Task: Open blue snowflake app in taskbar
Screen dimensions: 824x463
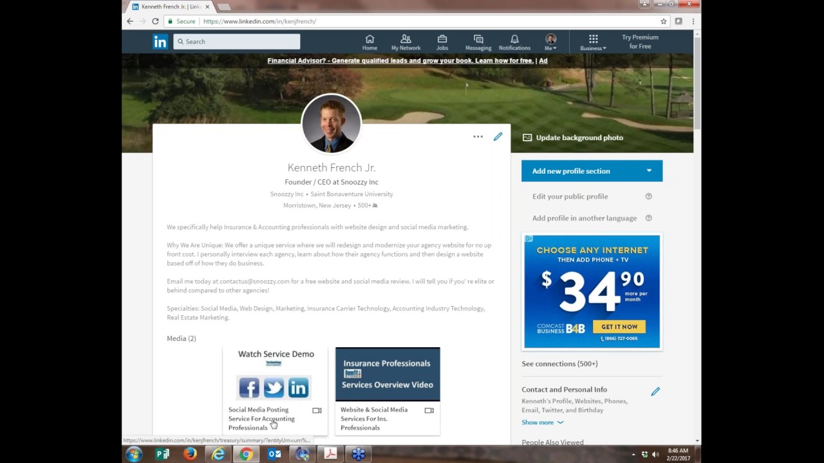Action: 359,454
